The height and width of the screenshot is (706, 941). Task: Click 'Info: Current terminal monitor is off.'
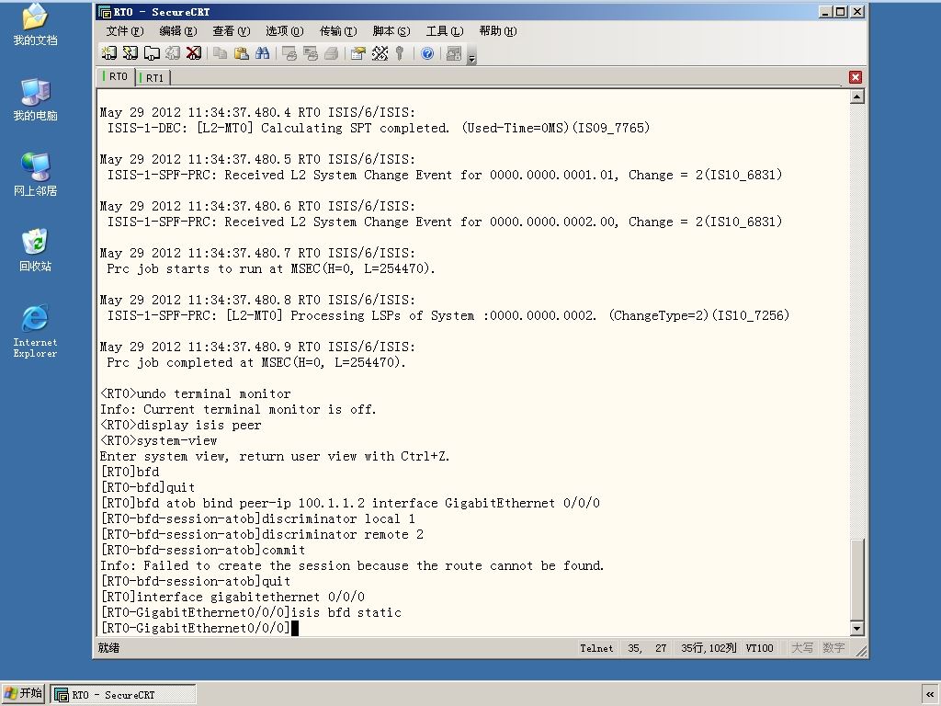(x=238, y=409)
